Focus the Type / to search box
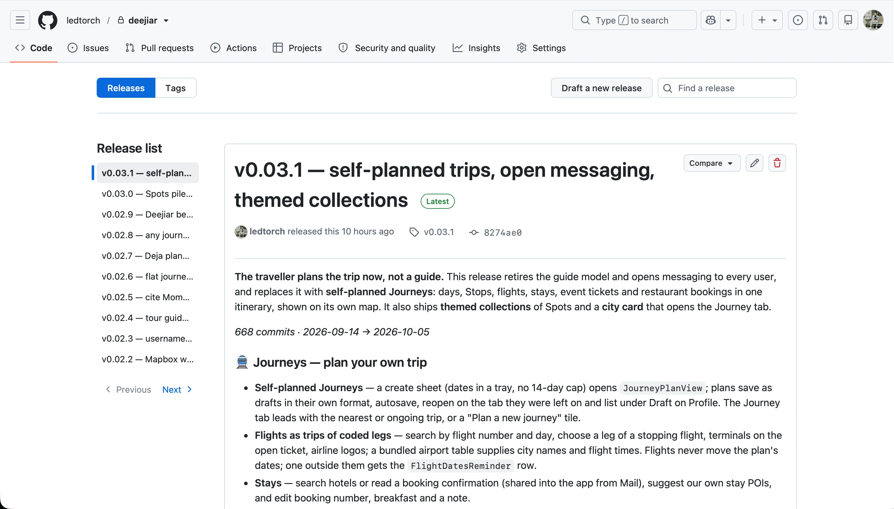This screenshot has width=894, height=509. (634, 20)
